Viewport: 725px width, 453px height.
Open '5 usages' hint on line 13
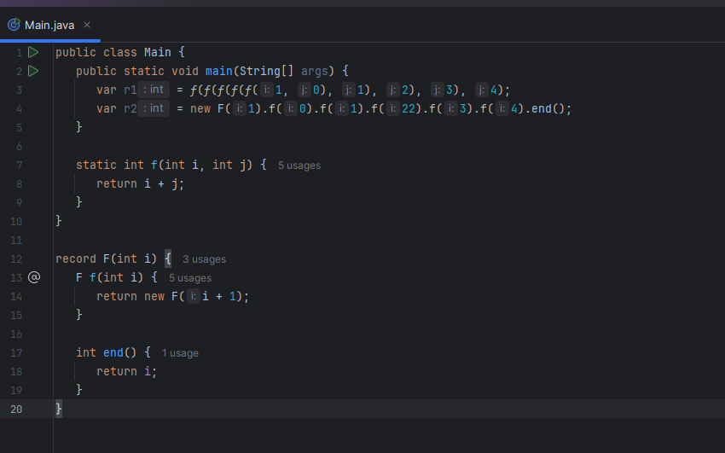190,278
